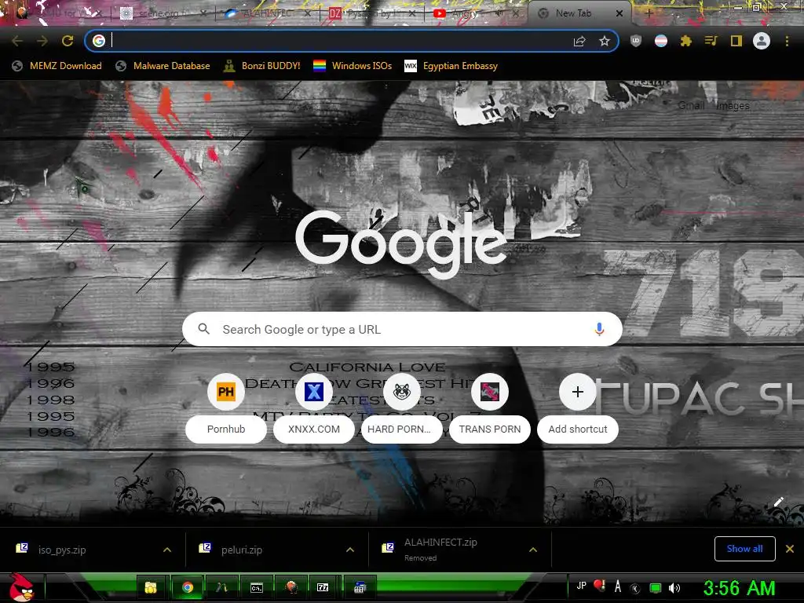Customize this page with the pencil icon
The image size is (804, 603).
tap(778, 502)
